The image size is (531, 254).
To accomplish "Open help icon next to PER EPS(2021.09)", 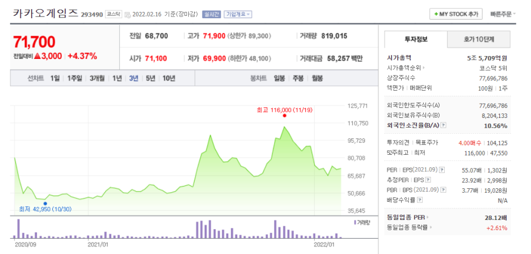I will point(442,170).
